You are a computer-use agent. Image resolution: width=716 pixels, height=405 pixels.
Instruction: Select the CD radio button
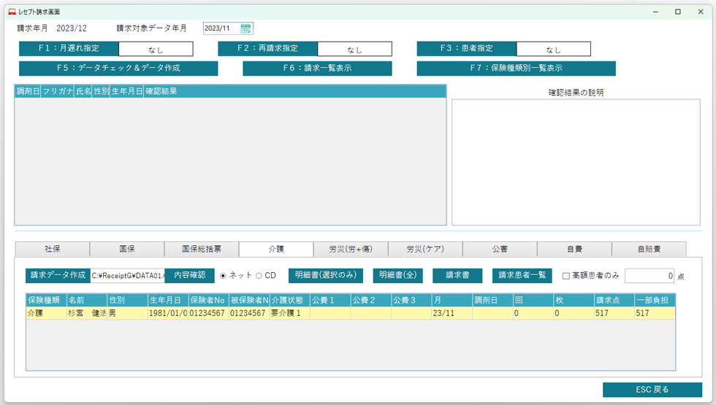tap(259, 276)
